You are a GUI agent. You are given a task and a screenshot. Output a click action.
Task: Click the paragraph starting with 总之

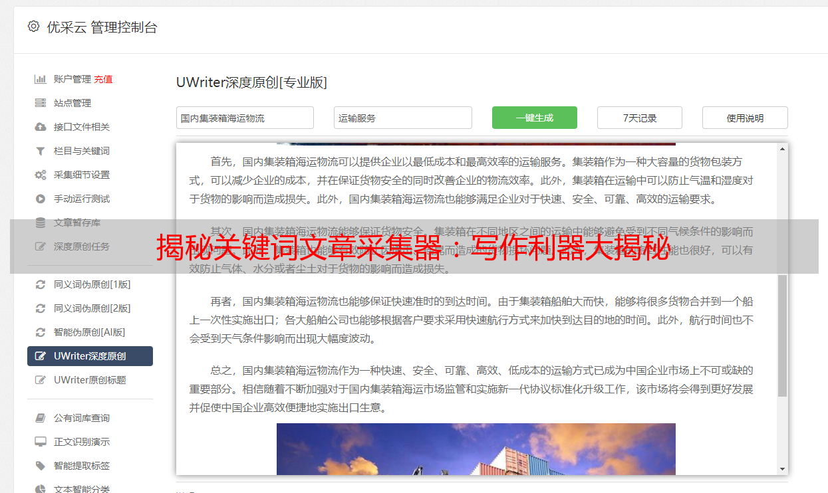pos(472,389)
